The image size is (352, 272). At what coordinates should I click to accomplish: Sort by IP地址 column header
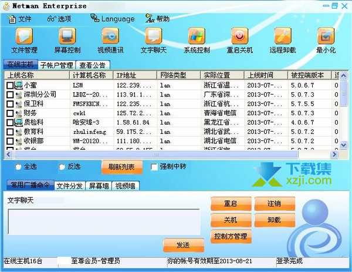point(135,75)
